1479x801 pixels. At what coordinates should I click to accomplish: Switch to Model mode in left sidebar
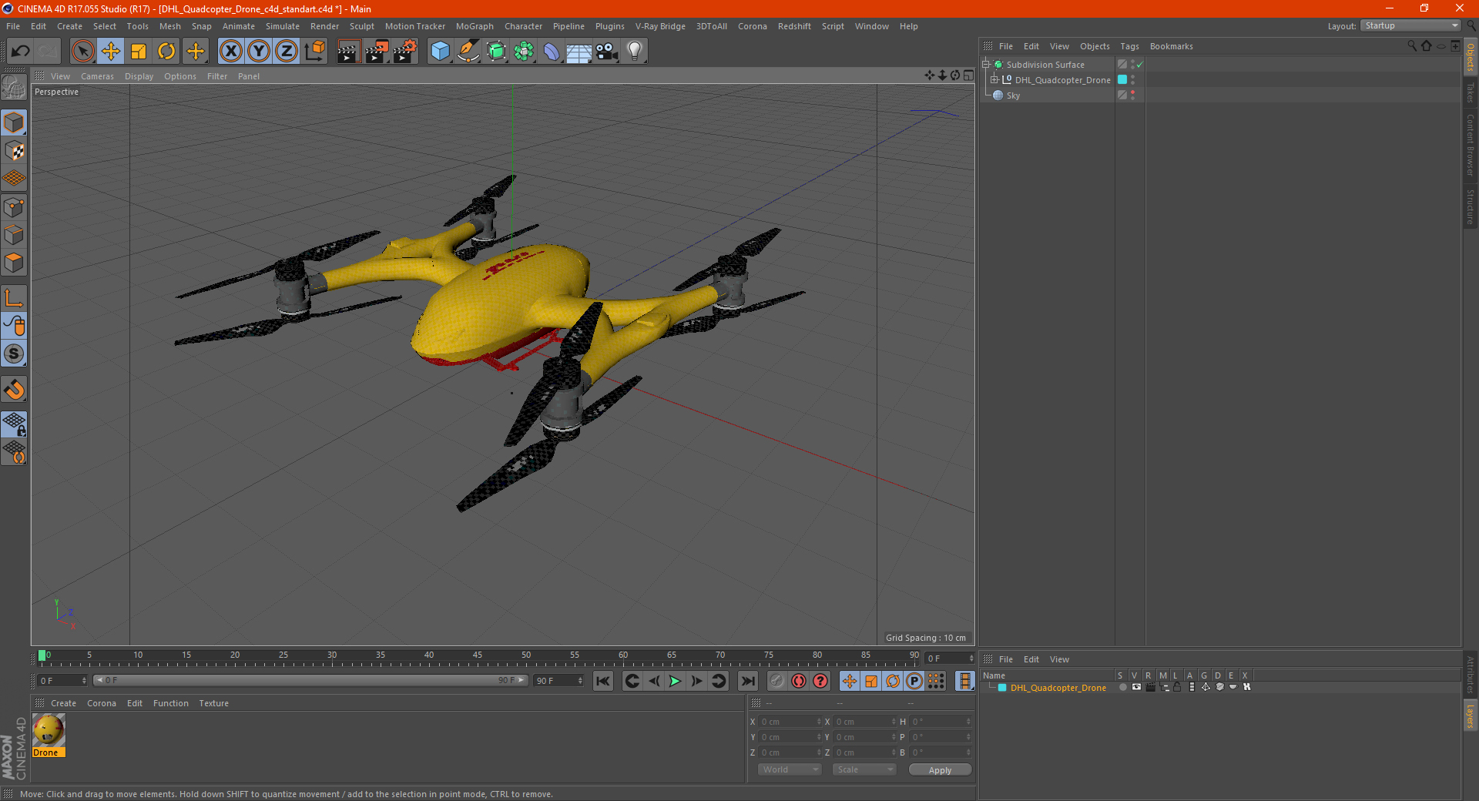click(14, 122)
